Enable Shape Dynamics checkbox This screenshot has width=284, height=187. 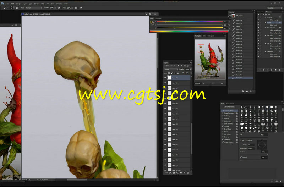coord(223,113)
